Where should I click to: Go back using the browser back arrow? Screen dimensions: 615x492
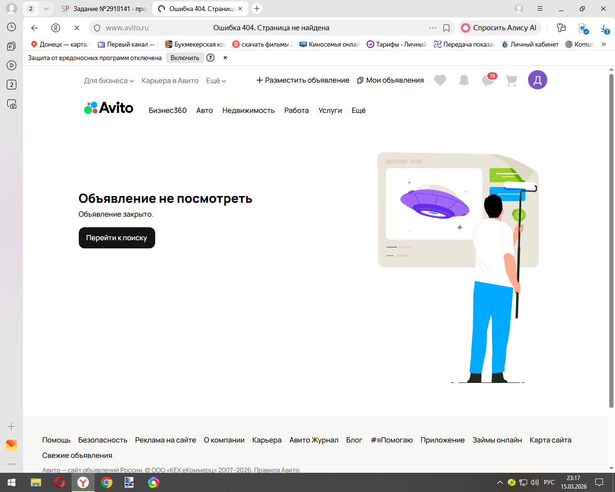pyautogui.click(x=35, y=28)
